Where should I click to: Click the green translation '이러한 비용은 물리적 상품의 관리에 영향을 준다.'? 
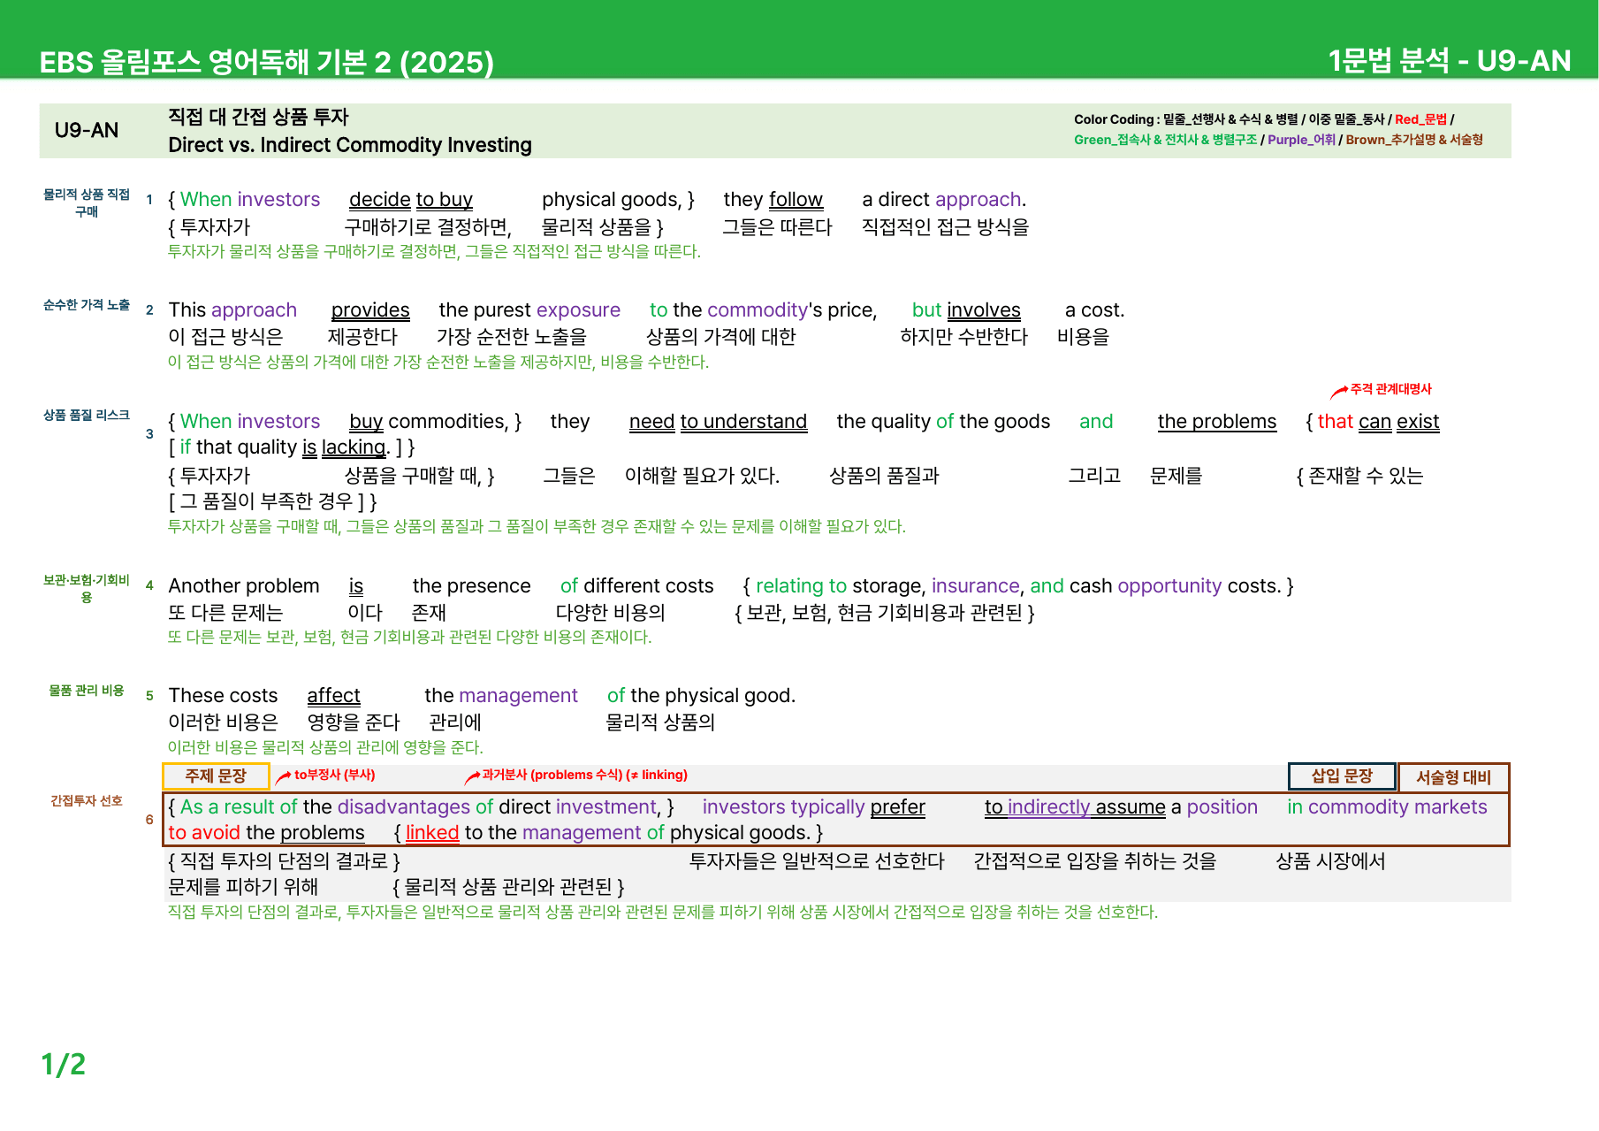point(325,747)
